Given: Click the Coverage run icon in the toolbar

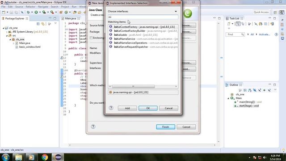Looking at the screenshot, I should (x=44, y=12).
